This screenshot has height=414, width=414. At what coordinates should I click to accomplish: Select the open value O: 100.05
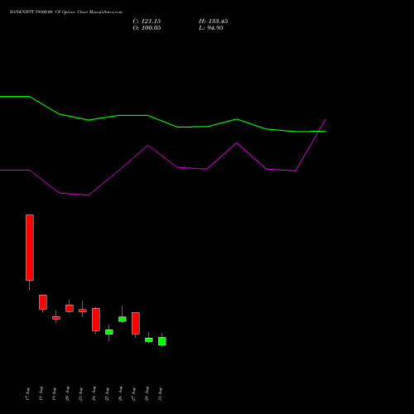click(147, 28)
